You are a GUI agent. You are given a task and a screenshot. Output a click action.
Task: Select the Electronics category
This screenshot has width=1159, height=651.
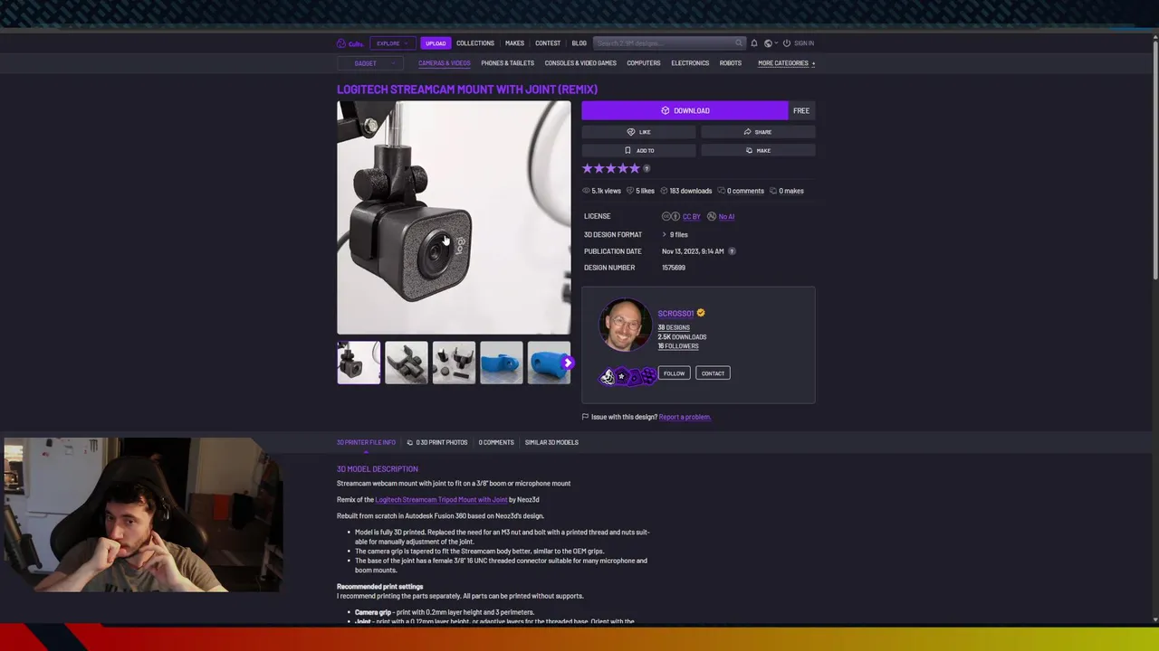click(690, 63)
